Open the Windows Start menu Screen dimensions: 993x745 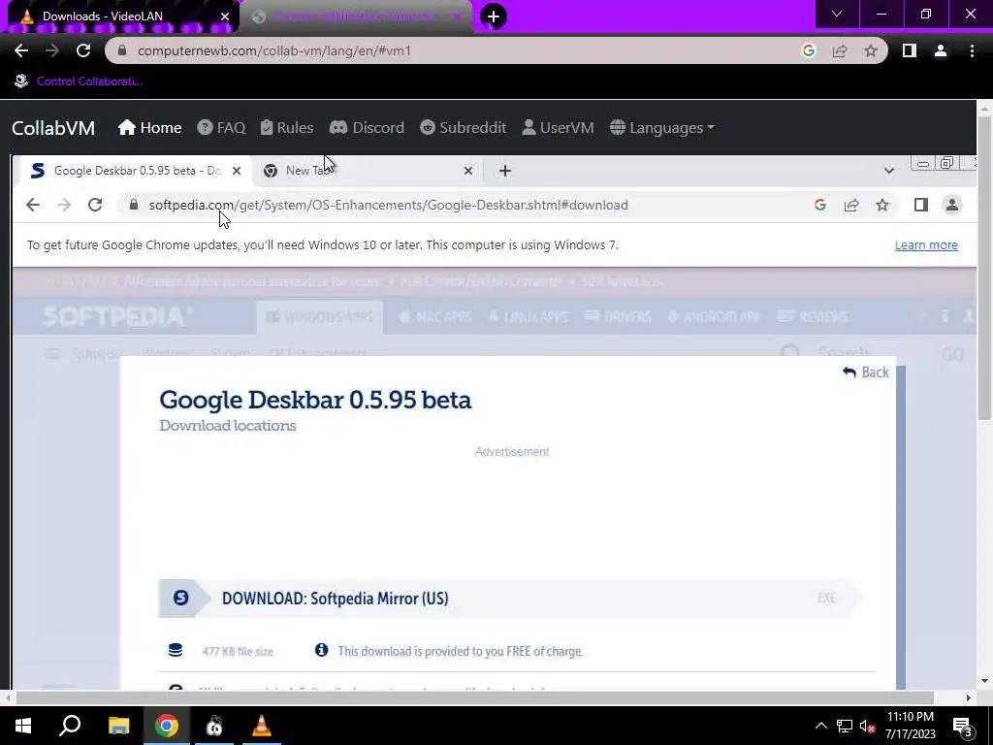pyautogui.click(x=23, y=726)
